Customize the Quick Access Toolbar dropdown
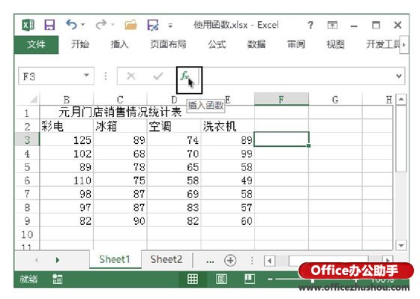 pos(170,25)
